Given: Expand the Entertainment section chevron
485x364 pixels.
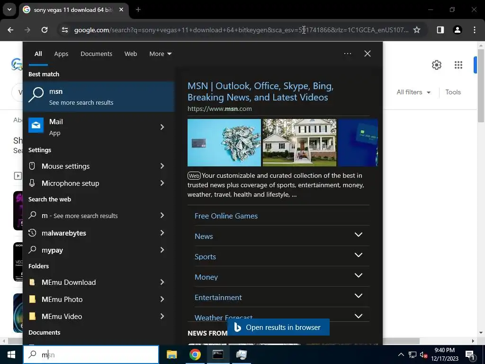Looking at the screenshot, I should tap(359, 296).
